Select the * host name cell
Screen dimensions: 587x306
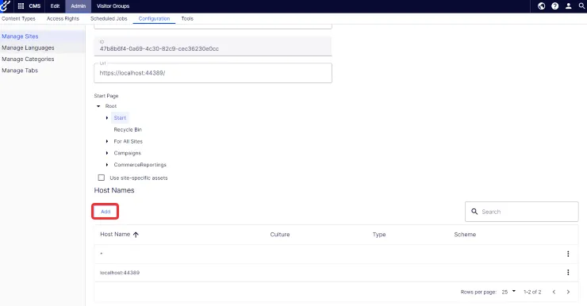click(101, 254)
